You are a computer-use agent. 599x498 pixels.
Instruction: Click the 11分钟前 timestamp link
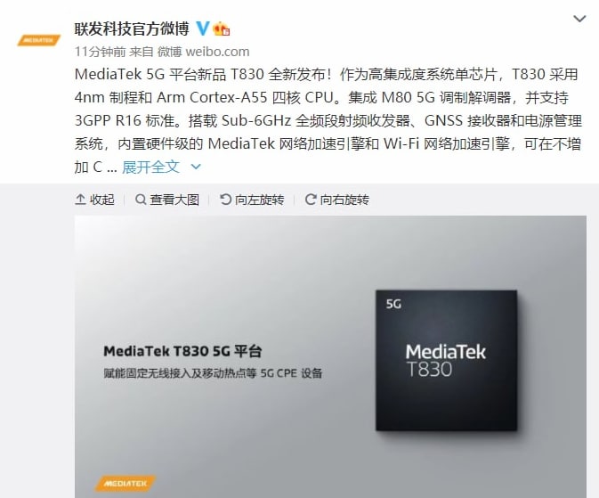pos(100,52)
